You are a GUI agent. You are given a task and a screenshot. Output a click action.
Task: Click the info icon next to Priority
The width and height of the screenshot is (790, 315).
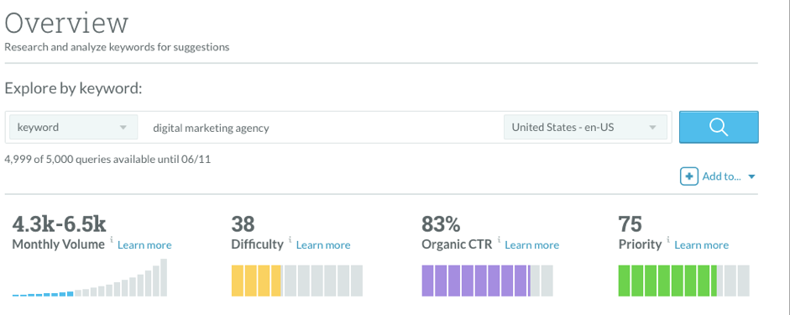click(x=668, y=240)
